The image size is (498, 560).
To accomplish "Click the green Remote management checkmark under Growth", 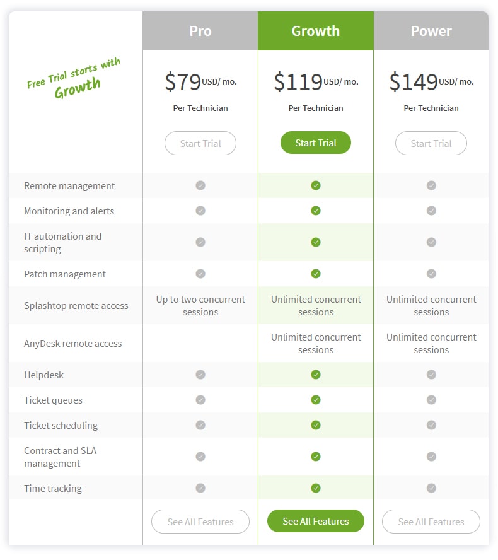I will point(316,185).
